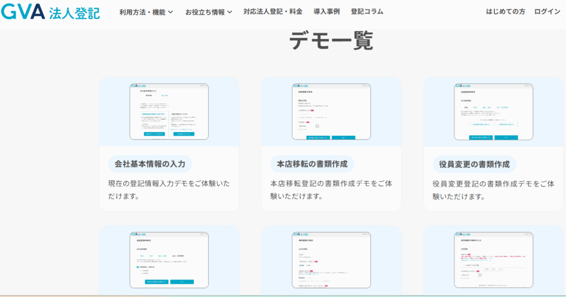
Task: Click the 本店移転登記の書類作成デモ description text
Action: [x=331, y=189]
